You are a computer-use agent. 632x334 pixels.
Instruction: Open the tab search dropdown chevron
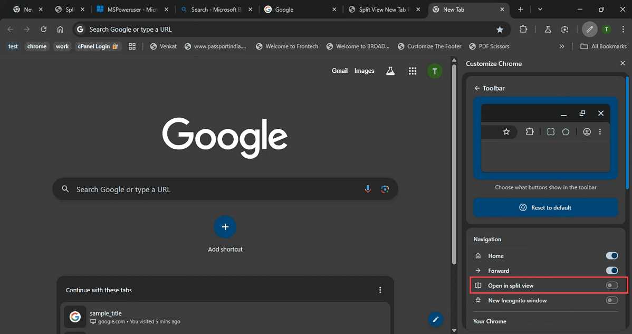540,9
